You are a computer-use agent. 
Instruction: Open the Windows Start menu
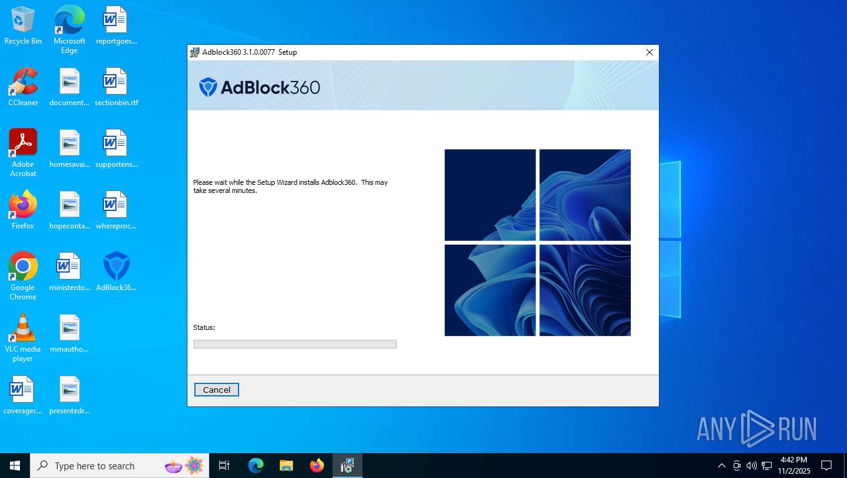(x=15, y=466)
